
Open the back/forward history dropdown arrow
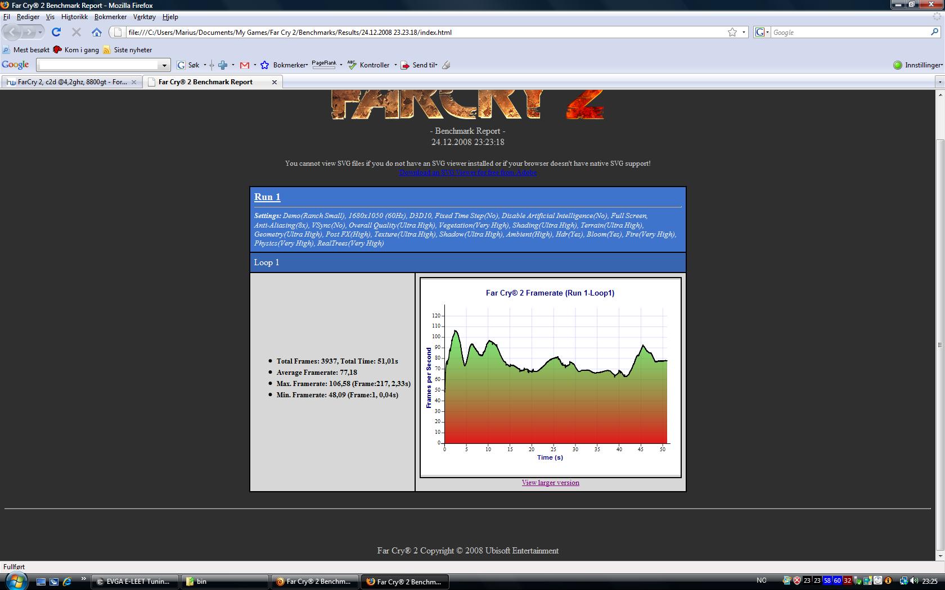[x=40, y=32]
